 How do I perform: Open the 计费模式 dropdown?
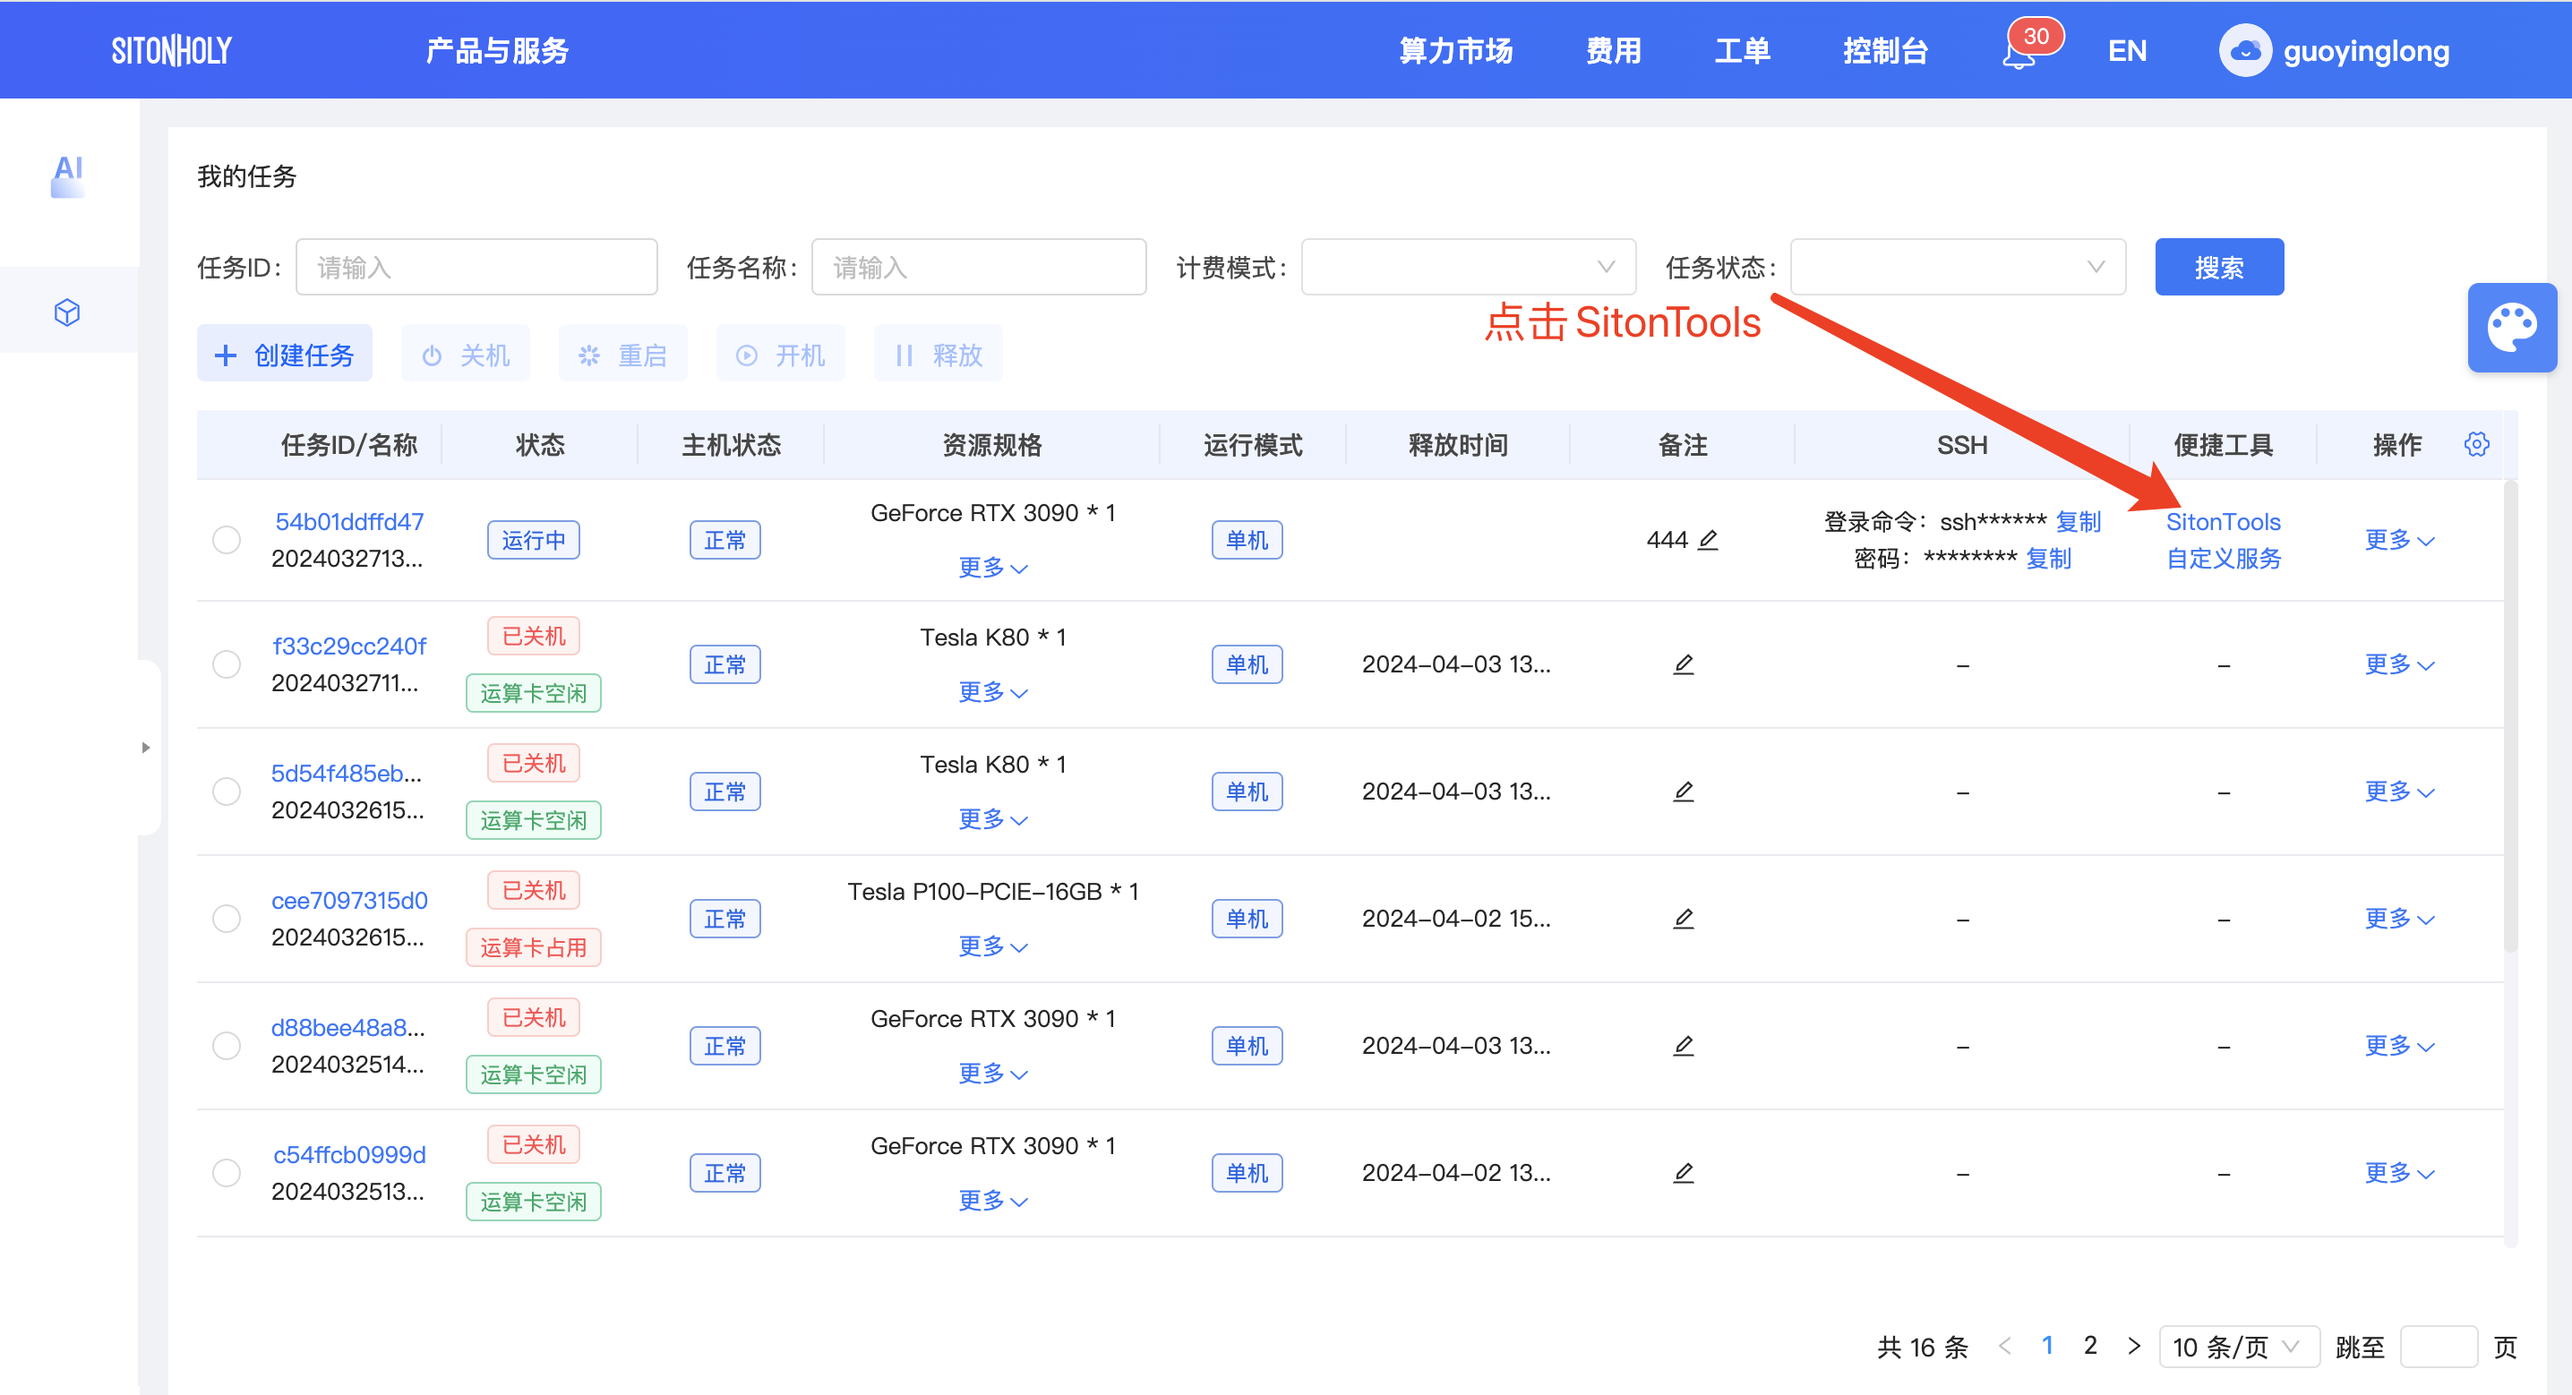1468,267
